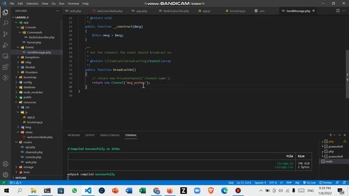Click the notifications bell in status bar
Viewport: 349px width, 196px height.
[344, 183]
